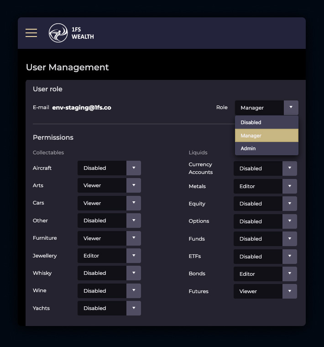The width and height of the screenshot is (324, 347).
Task: Expand the Metals permission dropdown arrow
Action: (x=289, y=186)
